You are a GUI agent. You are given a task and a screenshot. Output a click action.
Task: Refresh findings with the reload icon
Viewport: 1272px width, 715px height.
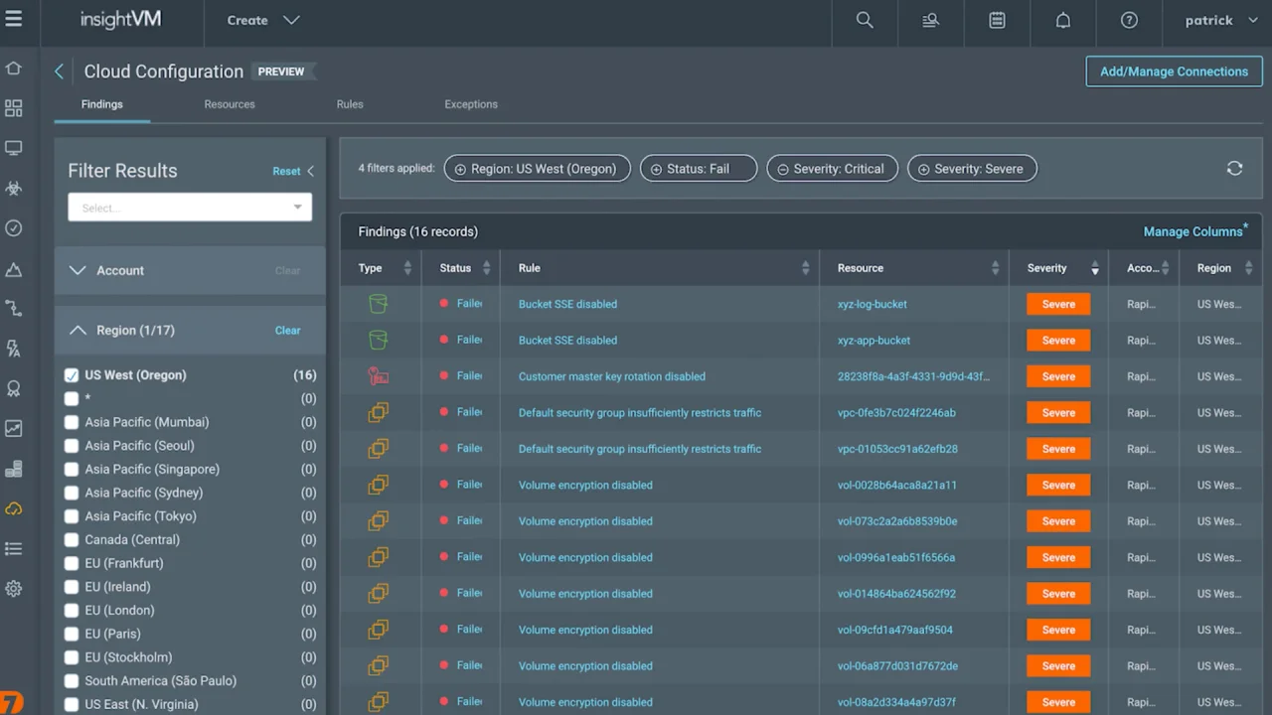pos(1234,169)
